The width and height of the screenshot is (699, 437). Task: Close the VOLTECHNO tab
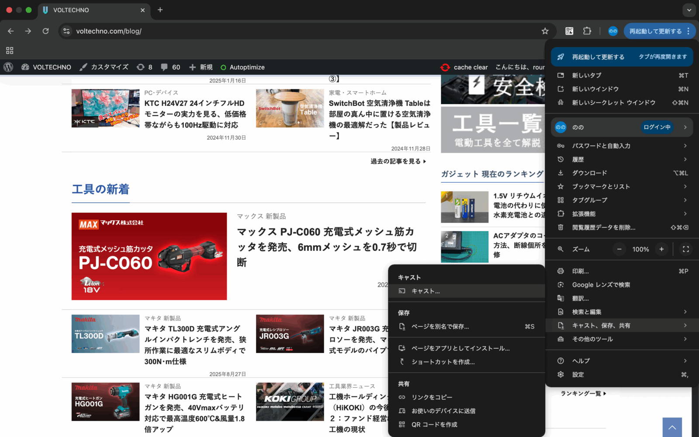point(142,10)
